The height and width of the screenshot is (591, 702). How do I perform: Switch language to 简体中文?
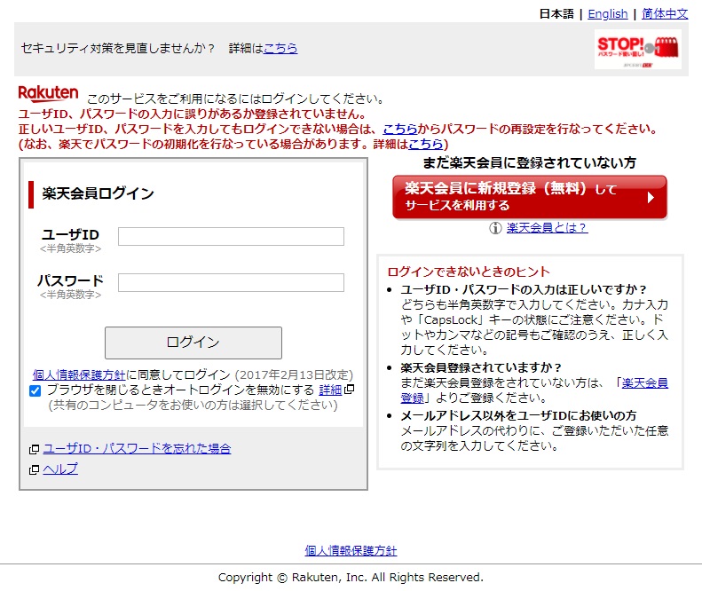click(x=665, y=14)
